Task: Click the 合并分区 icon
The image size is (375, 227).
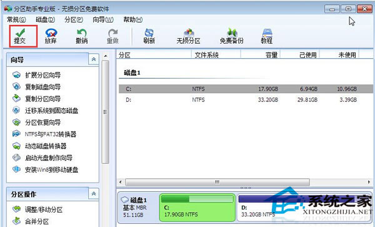Action: point(16,221)
